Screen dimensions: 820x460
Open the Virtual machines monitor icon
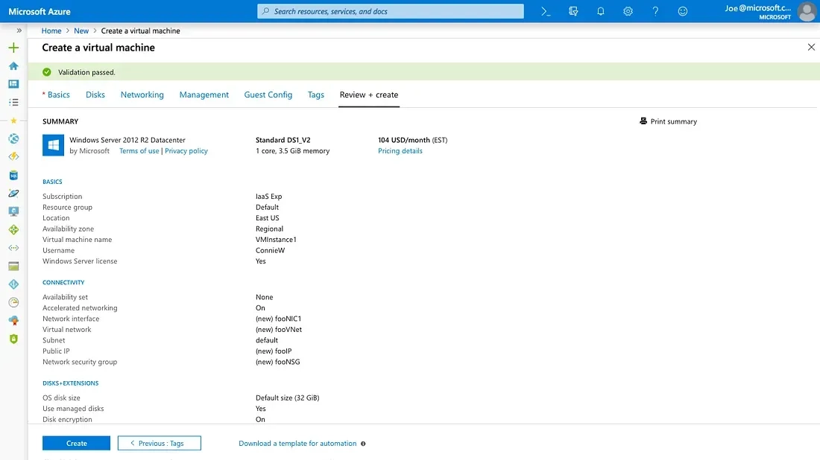[13, 211]
